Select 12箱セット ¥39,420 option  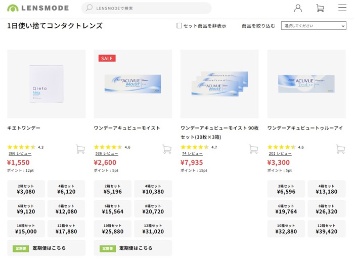click(326, 229)
